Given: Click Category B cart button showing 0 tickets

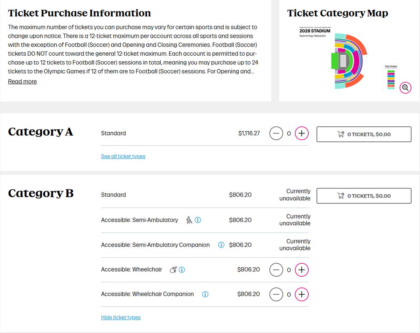Looking at the screenshot, I should pos(364,196).
